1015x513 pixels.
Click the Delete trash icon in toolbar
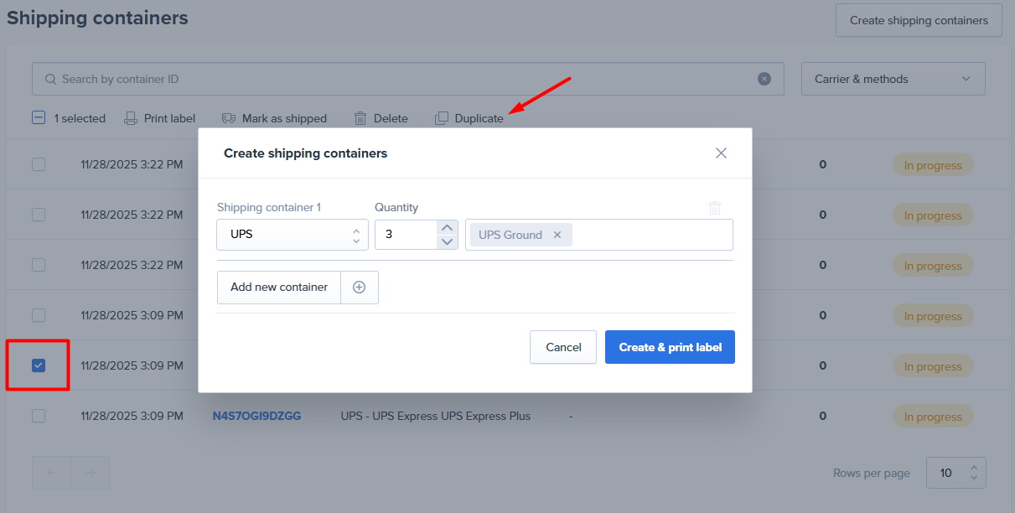(x=360, y=118)
